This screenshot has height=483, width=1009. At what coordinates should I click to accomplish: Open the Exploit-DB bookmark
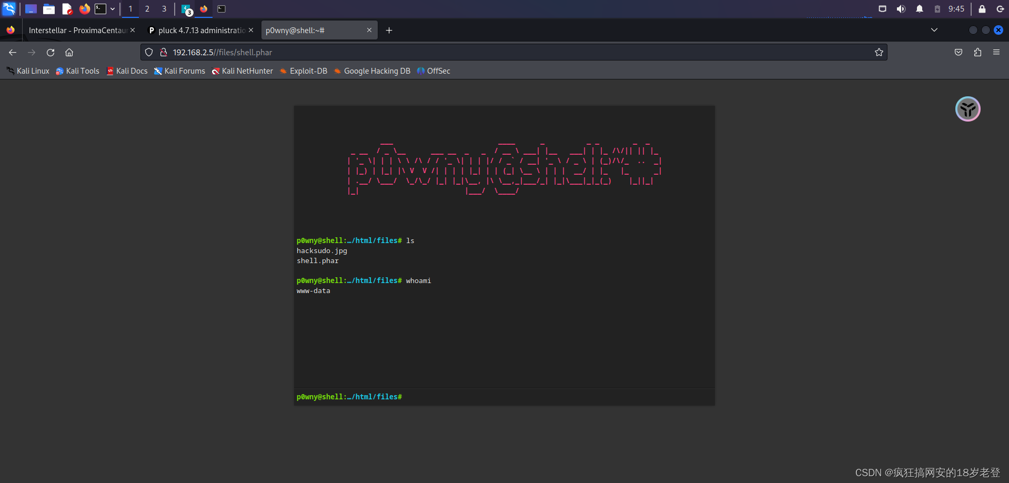[x=303, y=71]
